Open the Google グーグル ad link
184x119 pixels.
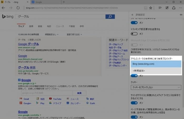[x=28, y=44]
